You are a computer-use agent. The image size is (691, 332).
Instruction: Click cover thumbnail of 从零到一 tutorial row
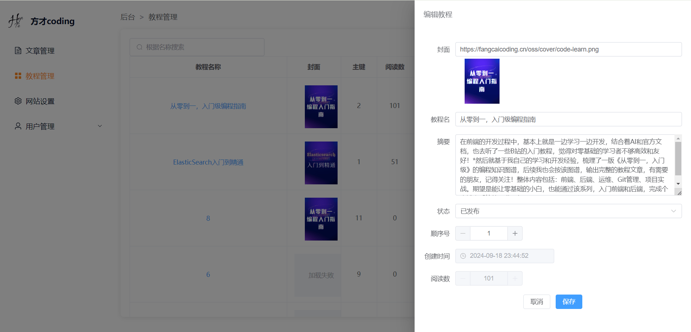point(321,107)
